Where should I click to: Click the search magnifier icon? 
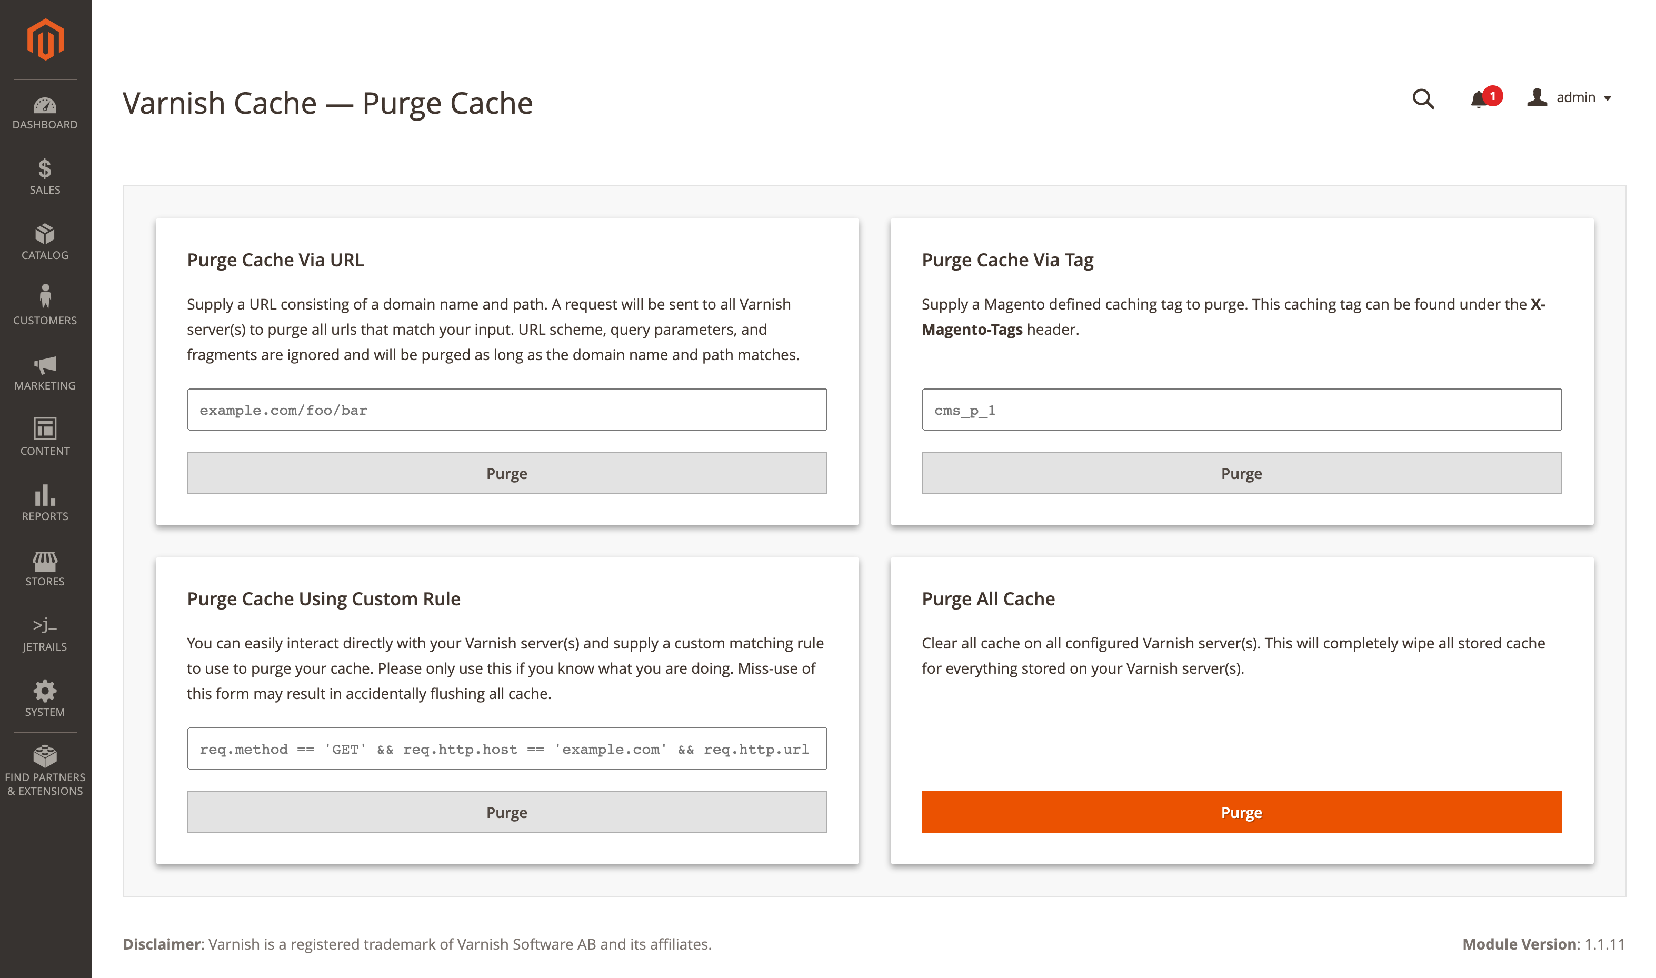1423,99
